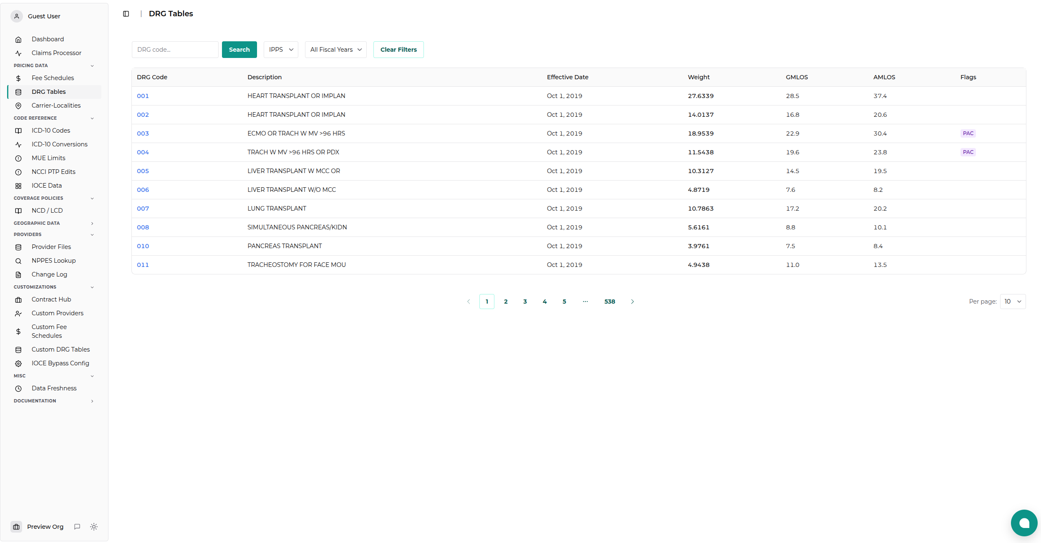Viewport: 1041px width, 543px height.
Task: Open the chat bubble widget
Action: pyautogui.click(x=1024, y=523)
